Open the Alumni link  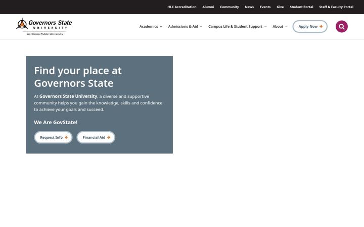208,7
